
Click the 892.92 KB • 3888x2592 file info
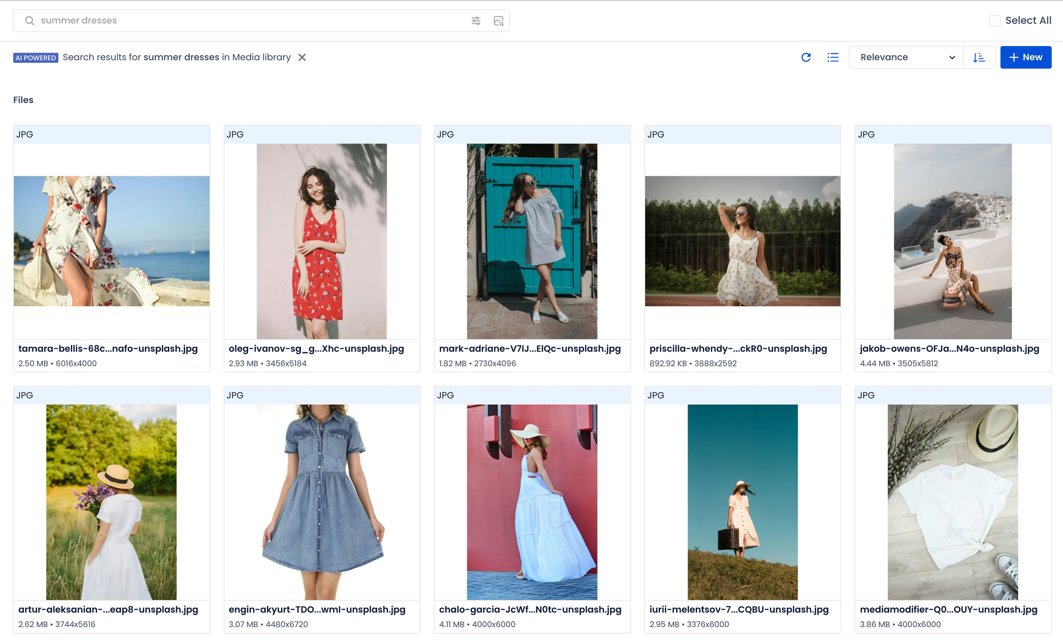click(x=693, y=363)
